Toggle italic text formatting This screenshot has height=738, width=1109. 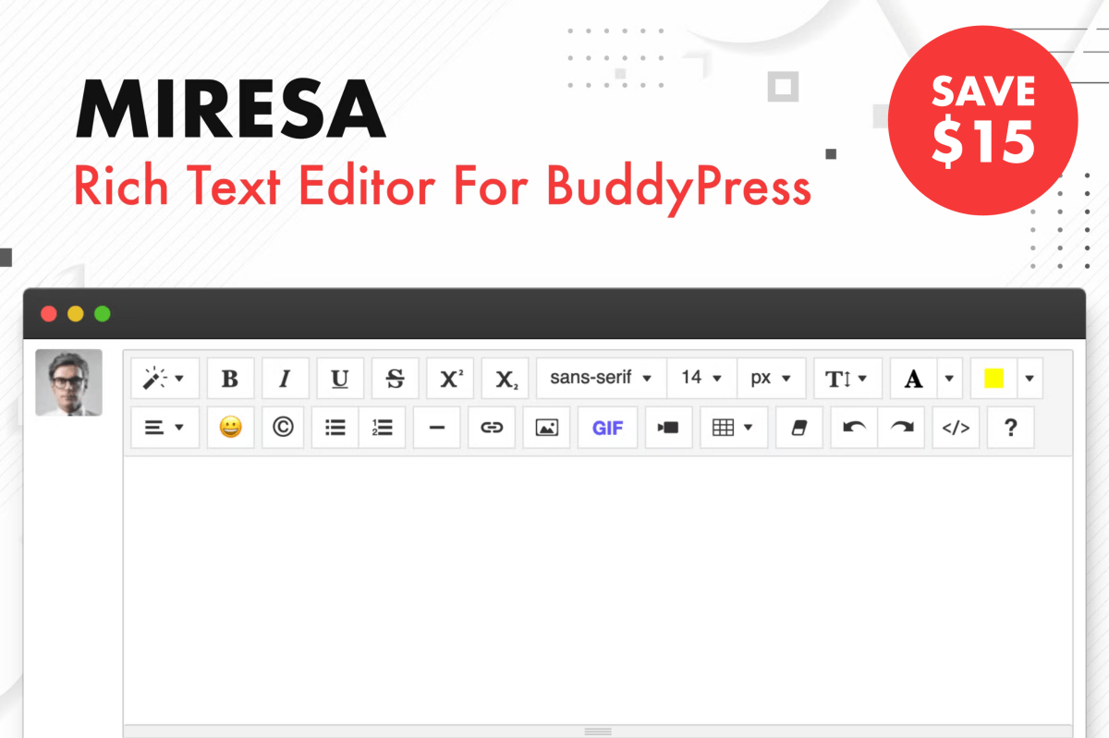(x=286, y=379)
